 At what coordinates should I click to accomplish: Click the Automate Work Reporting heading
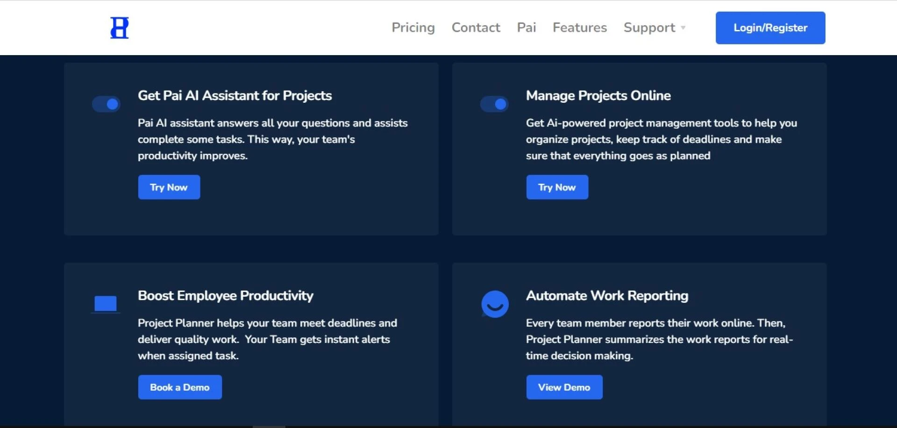click(x=607, y=296)
